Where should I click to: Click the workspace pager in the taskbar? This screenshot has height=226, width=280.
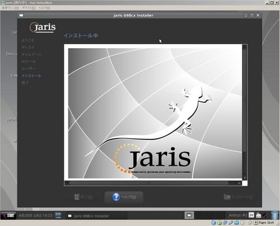point(204,215)
